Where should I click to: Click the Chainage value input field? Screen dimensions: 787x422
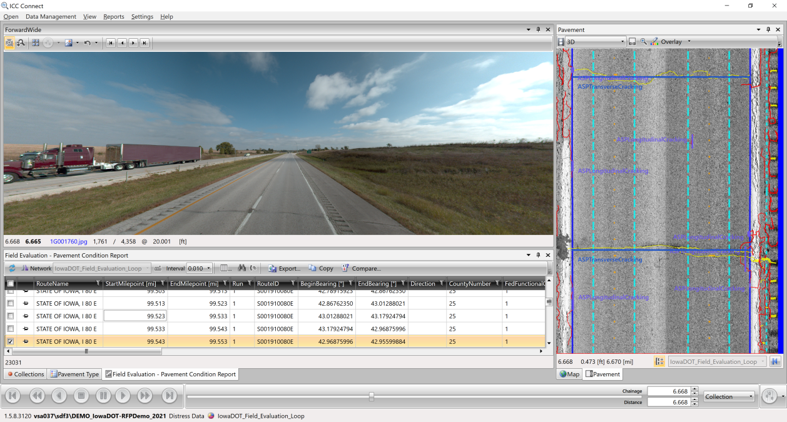[668, 391]
